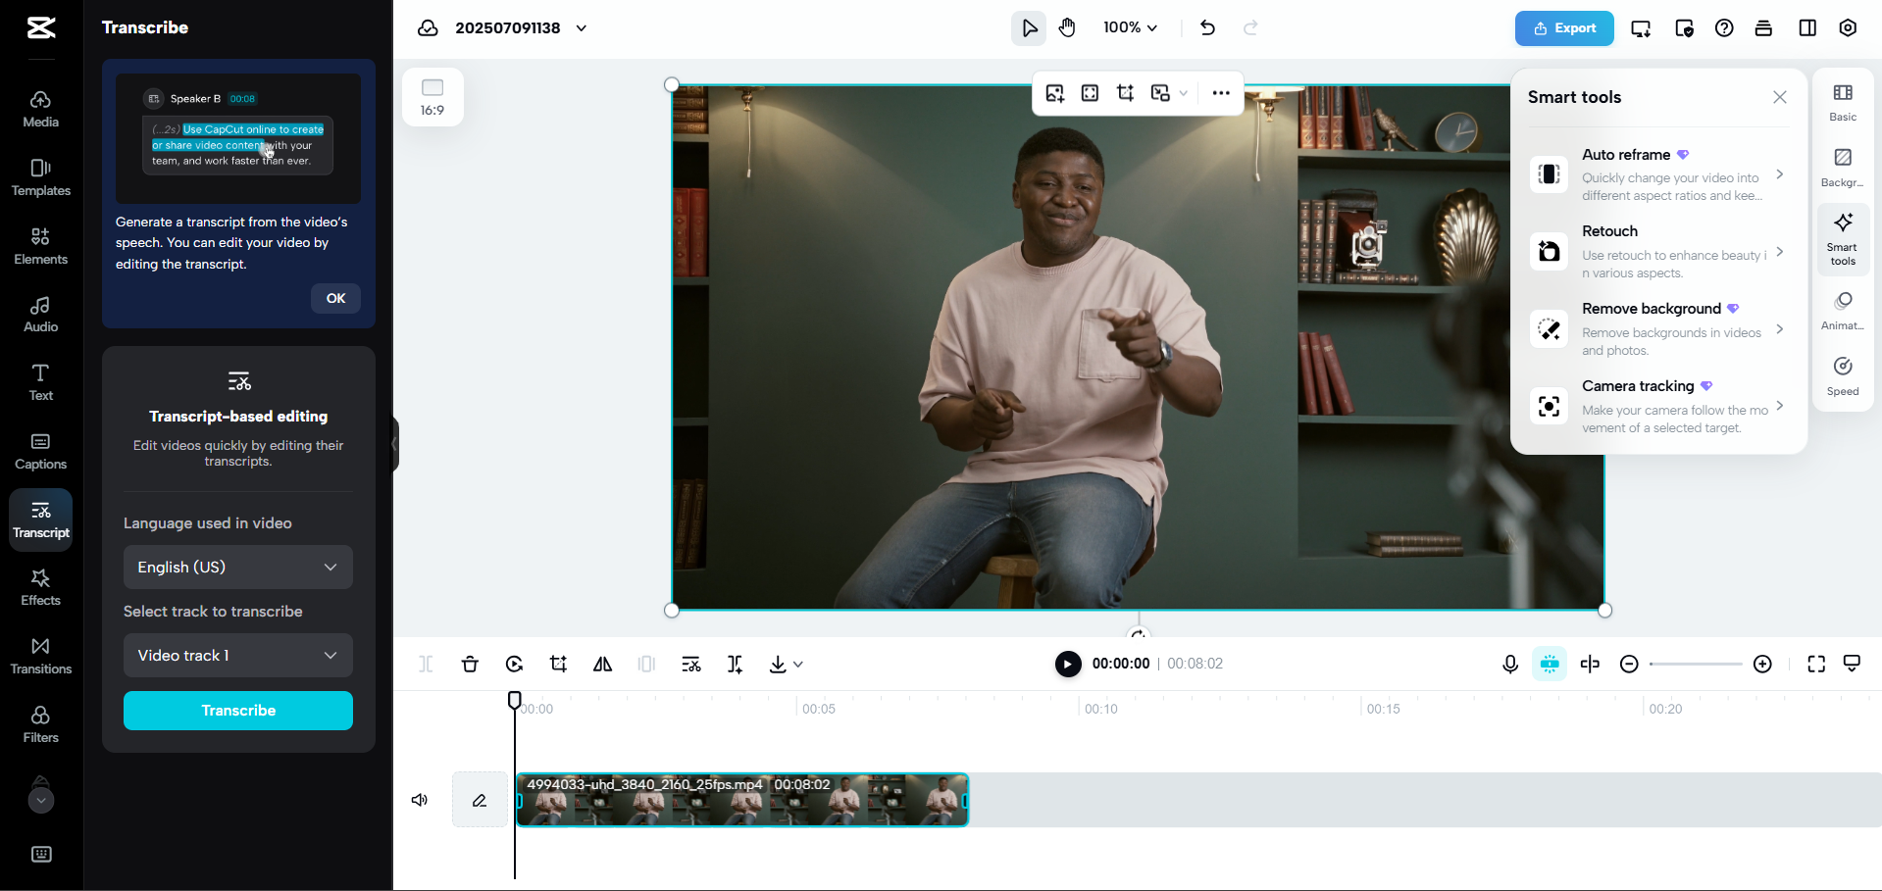Crop the video clip

click(x=558, y=664)
